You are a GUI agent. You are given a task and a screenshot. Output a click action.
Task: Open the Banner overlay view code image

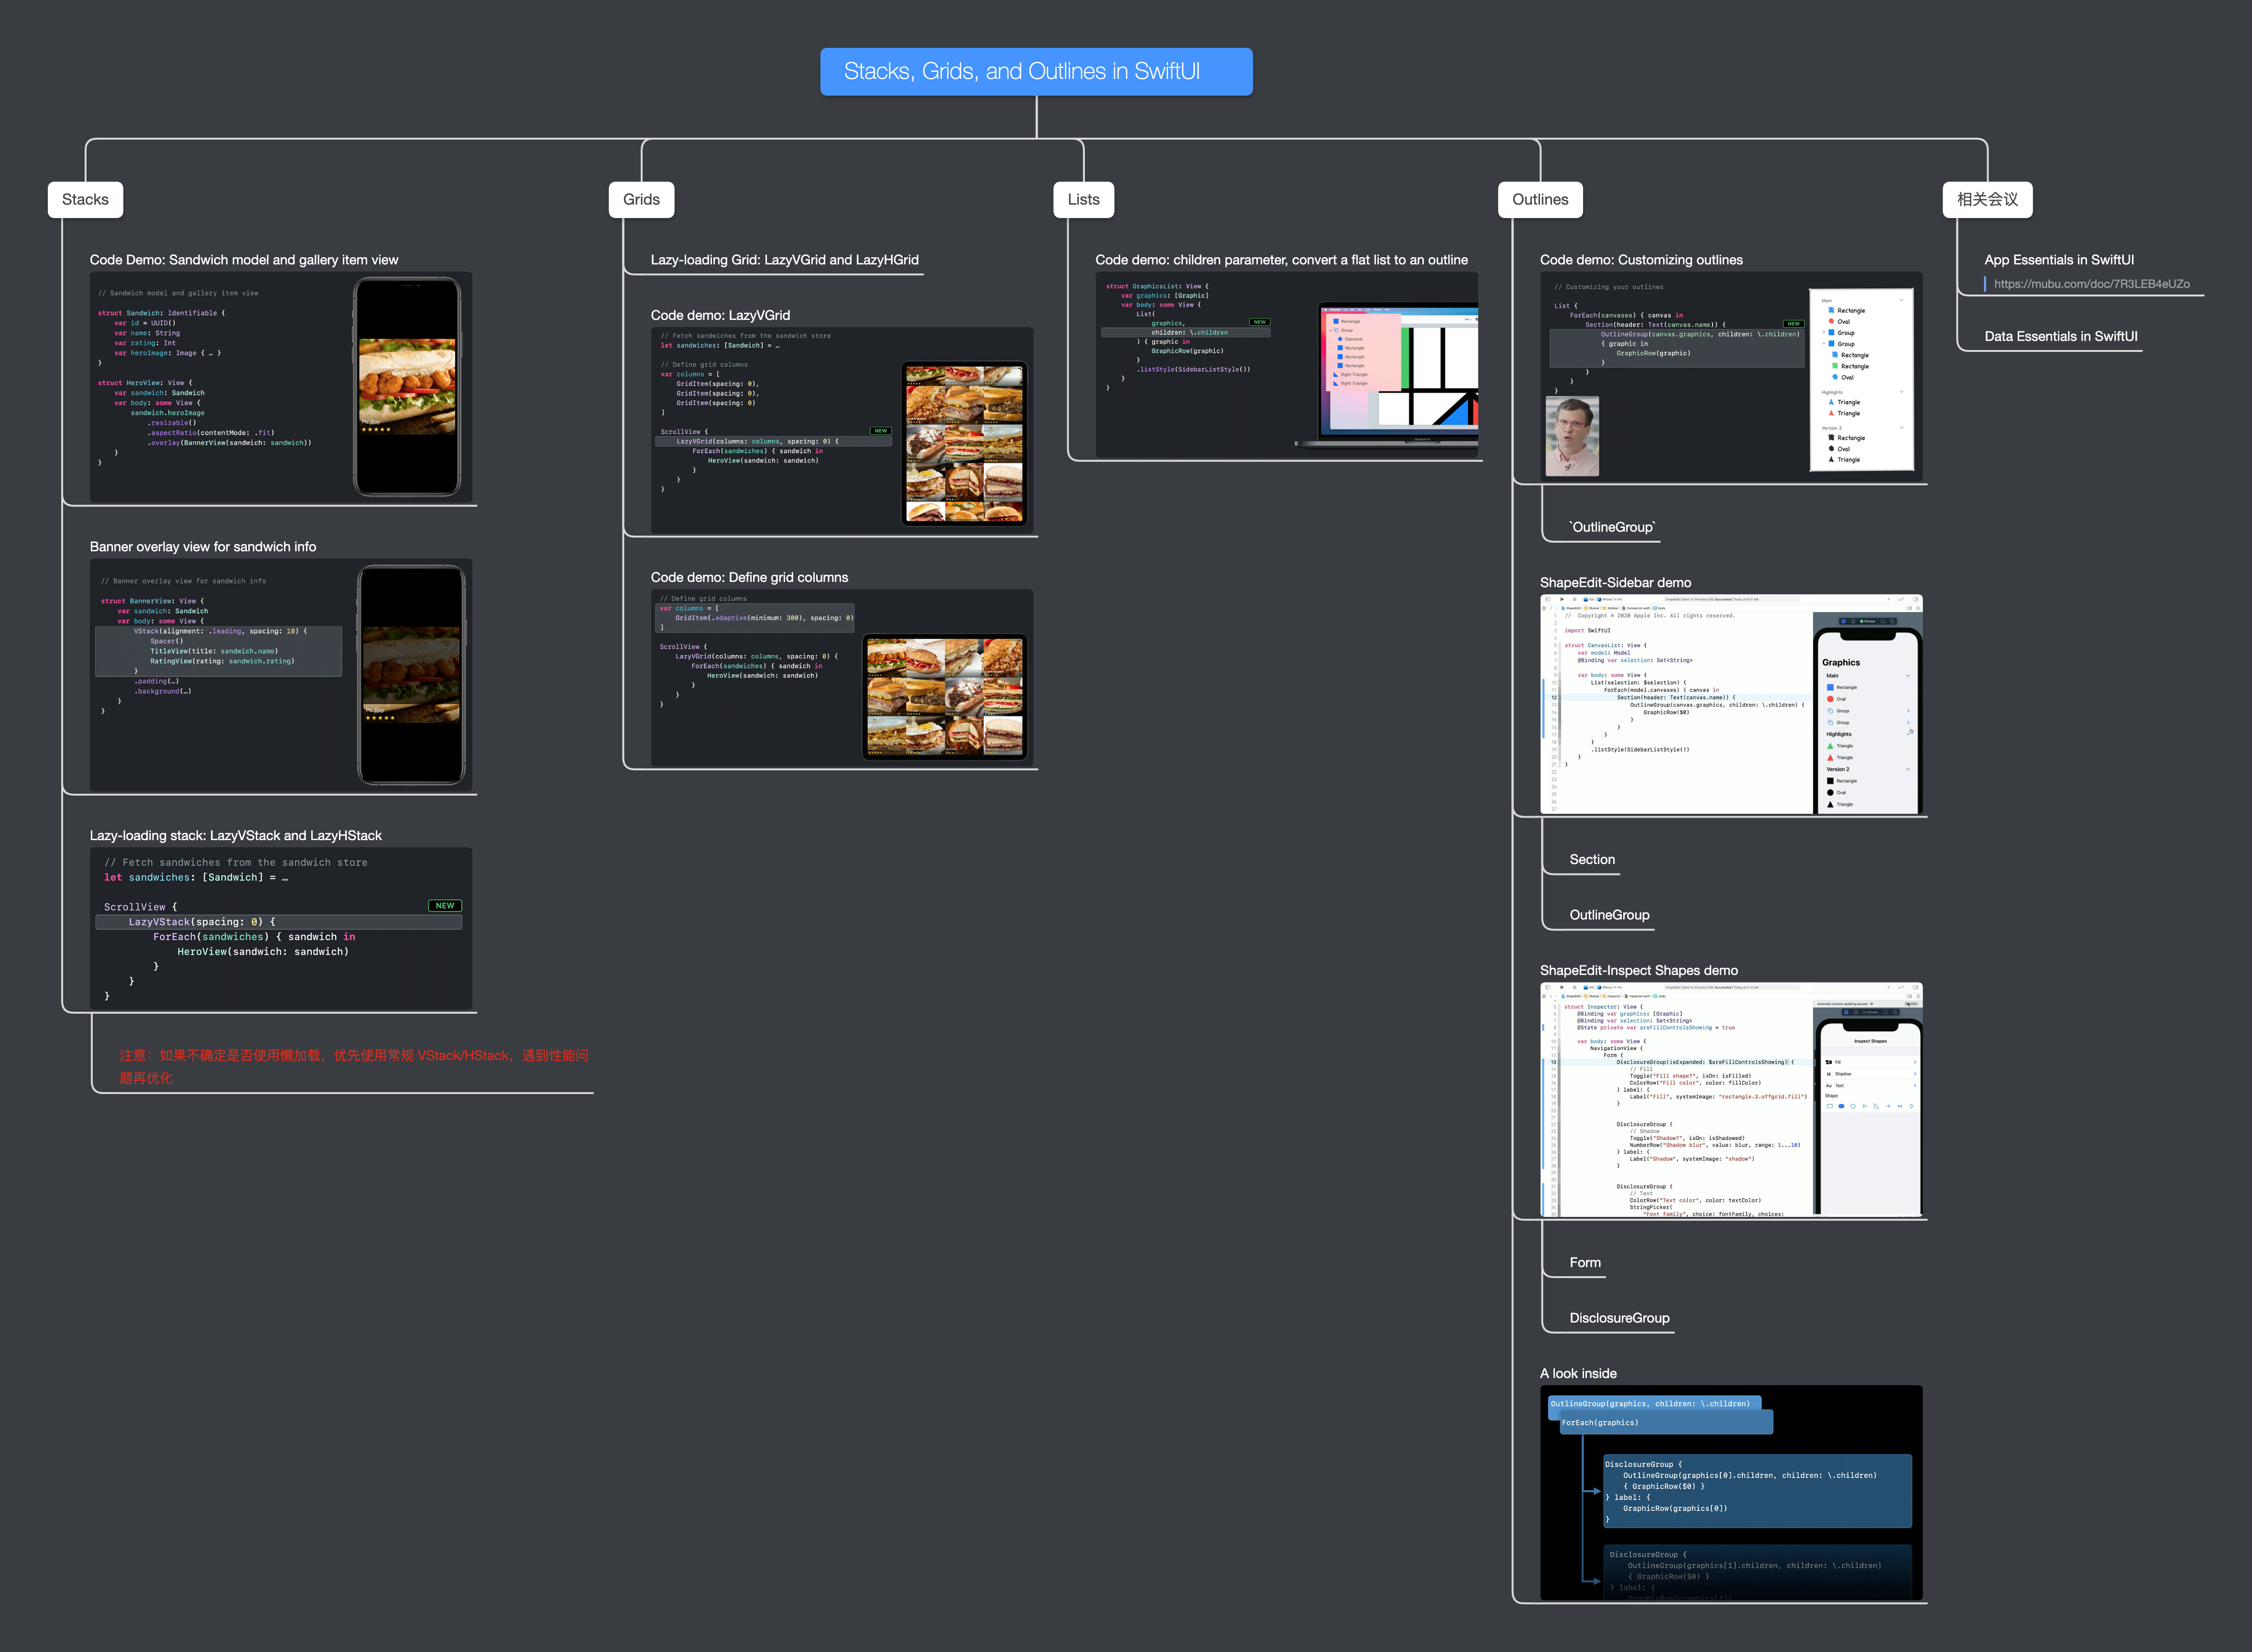280,675
